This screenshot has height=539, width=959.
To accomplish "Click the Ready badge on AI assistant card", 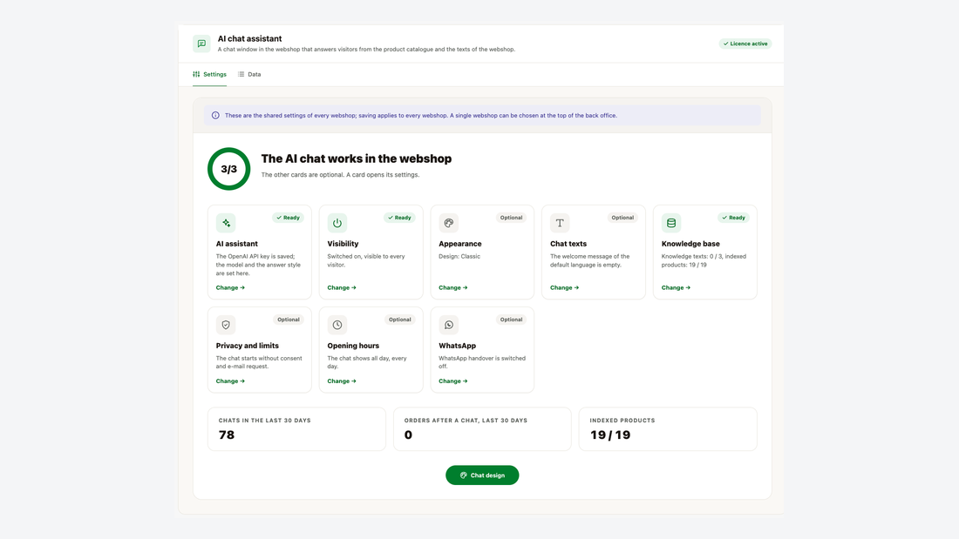I will pos(288,218).
